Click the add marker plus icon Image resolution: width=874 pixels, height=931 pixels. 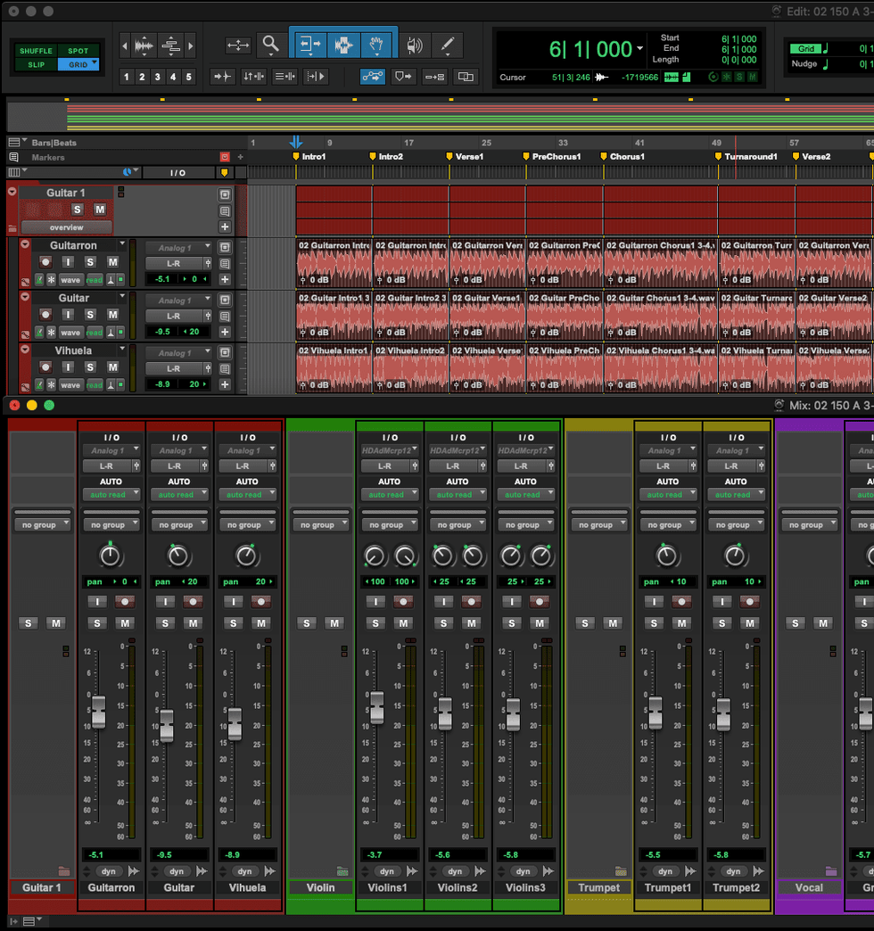[239, 157]
